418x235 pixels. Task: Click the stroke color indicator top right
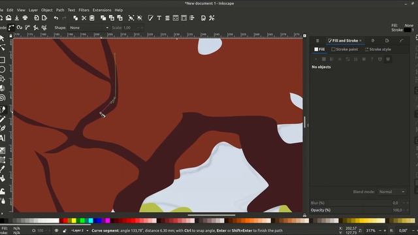coord(407,30)
